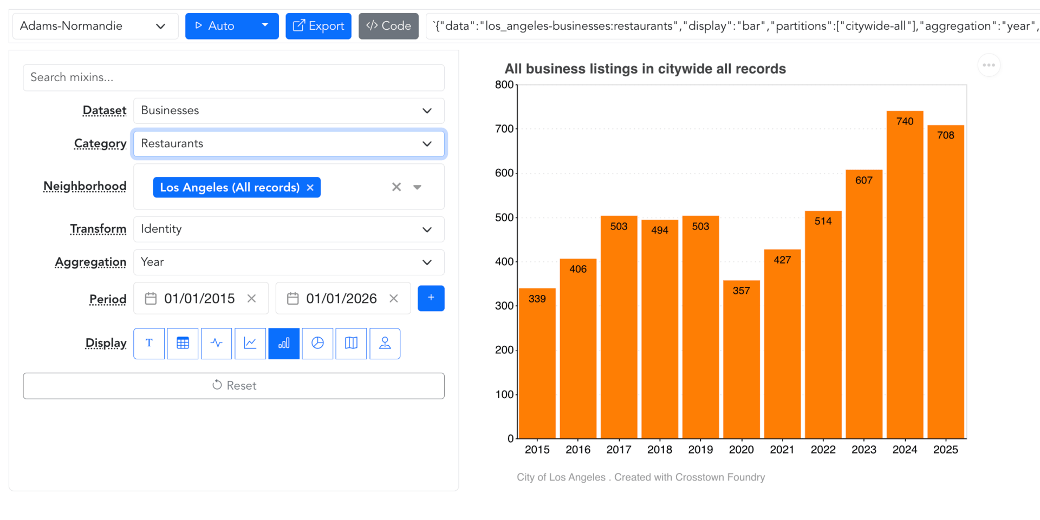Focus the Search mixins input field

[x=233, y=77]
